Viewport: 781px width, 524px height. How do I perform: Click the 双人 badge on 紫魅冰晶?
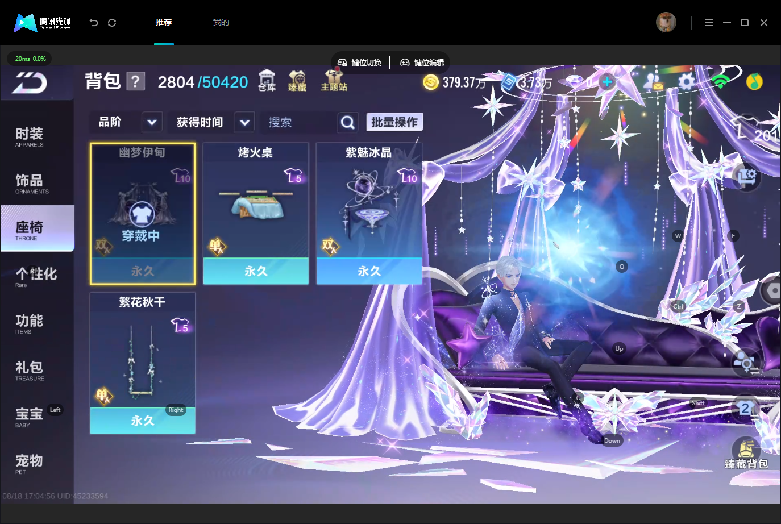click(x=330, y=246)
